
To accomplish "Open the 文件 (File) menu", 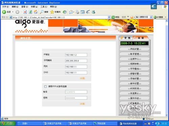I will tap(5, 7).
